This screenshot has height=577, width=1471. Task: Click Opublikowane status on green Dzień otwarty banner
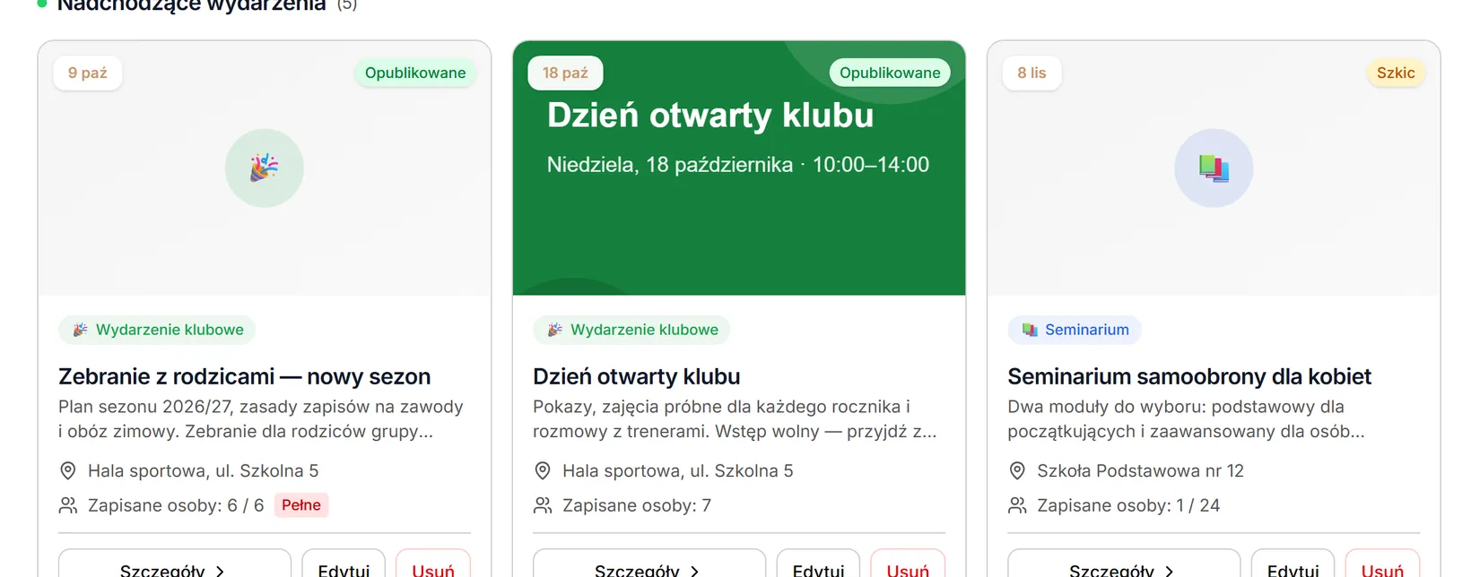(890, 73)
